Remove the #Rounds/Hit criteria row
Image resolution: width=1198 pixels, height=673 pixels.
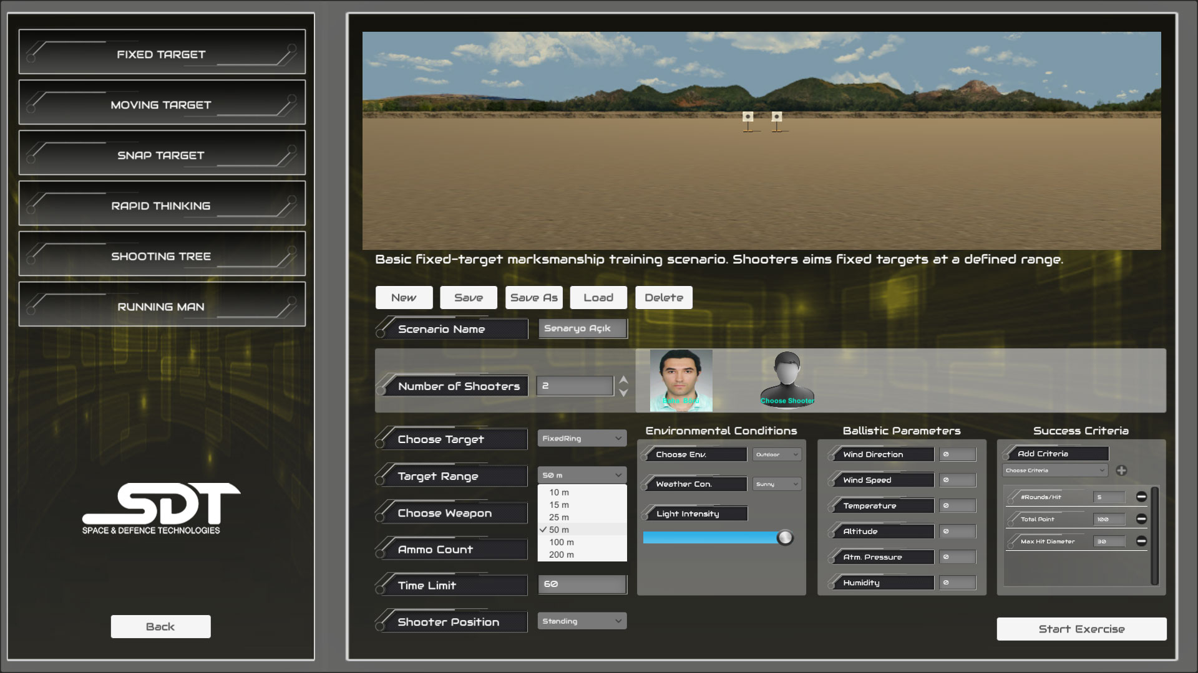click(x=1141, y=497)
